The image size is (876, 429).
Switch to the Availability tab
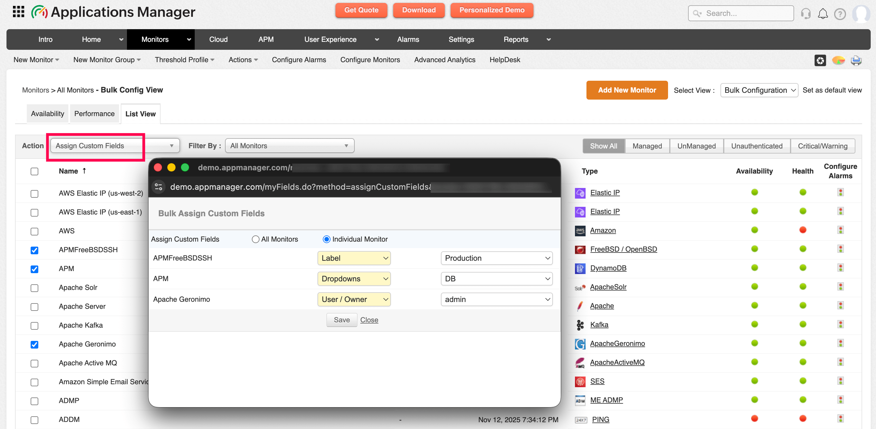point(48,114)
